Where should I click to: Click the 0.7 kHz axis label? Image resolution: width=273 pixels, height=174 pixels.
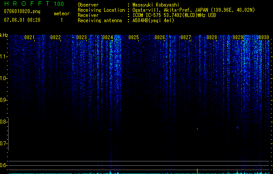3,144
